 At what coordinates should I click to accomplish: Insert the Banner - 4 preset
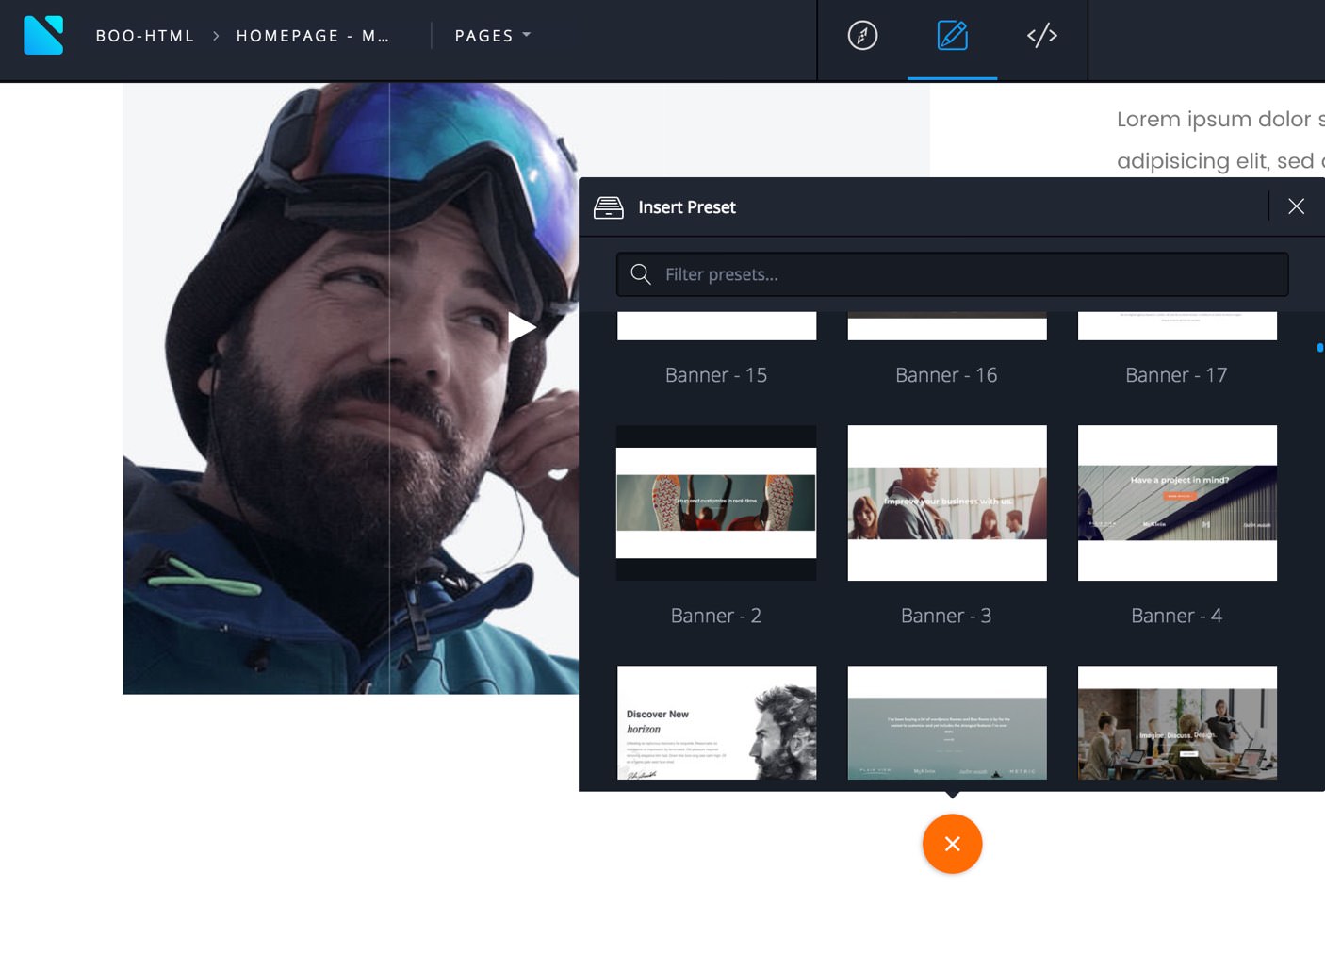[1177, 503]
